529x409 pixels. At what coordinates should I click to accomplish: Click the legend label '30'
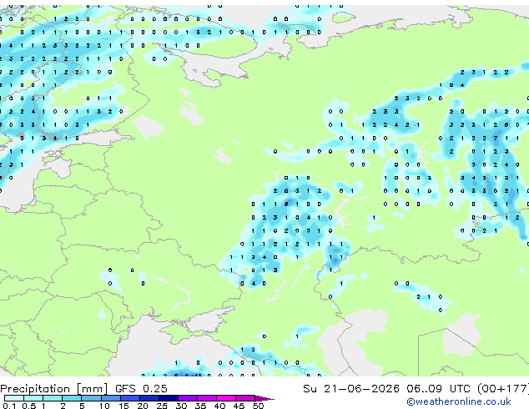pyautogui.click(x=181, y=406)
